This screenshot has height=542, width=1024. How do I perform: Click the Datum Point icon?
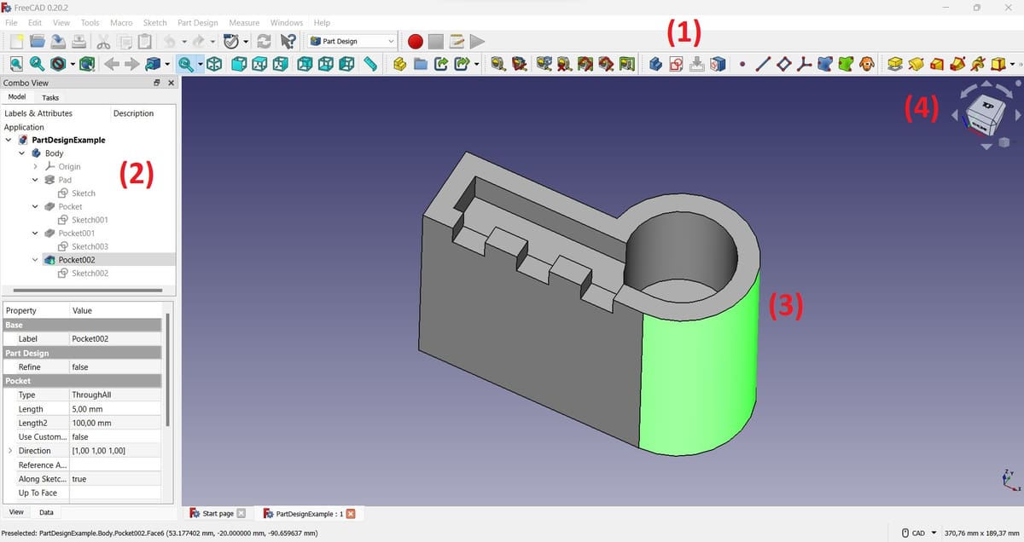click(x=742, y=64)
